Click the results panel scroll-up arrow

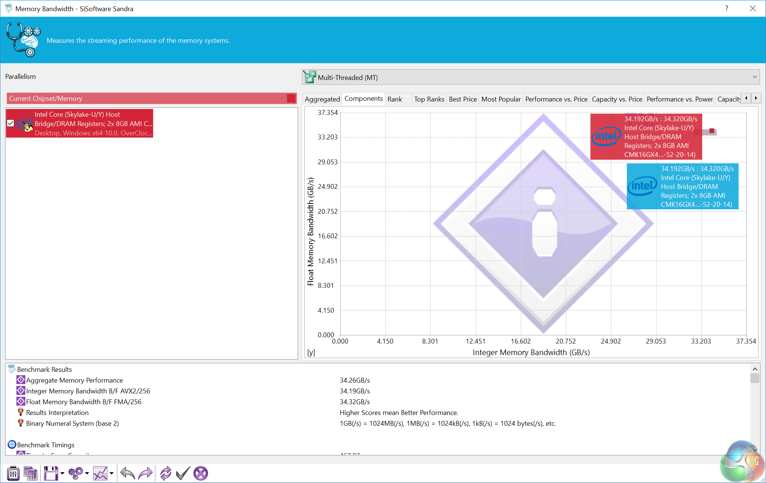pos(755,369)
